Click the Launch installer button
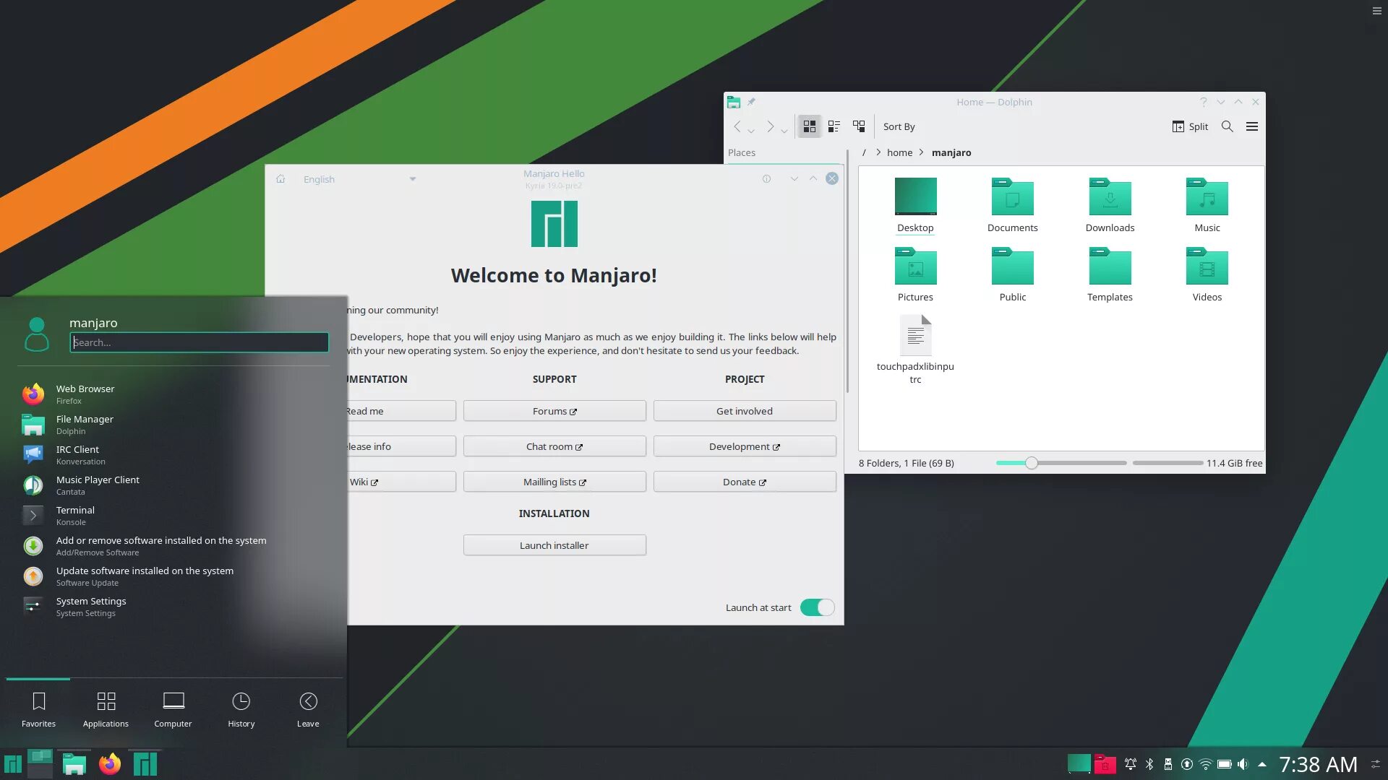The width and height of the screenshot is (1388, 780). tap(554, 545)
